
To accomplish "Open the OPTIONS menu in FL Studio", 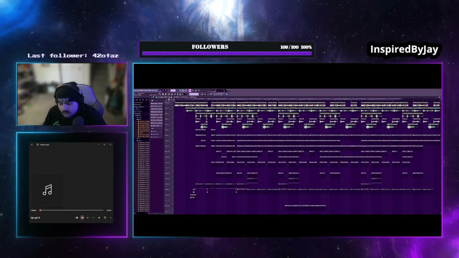I will click(148, 90).
